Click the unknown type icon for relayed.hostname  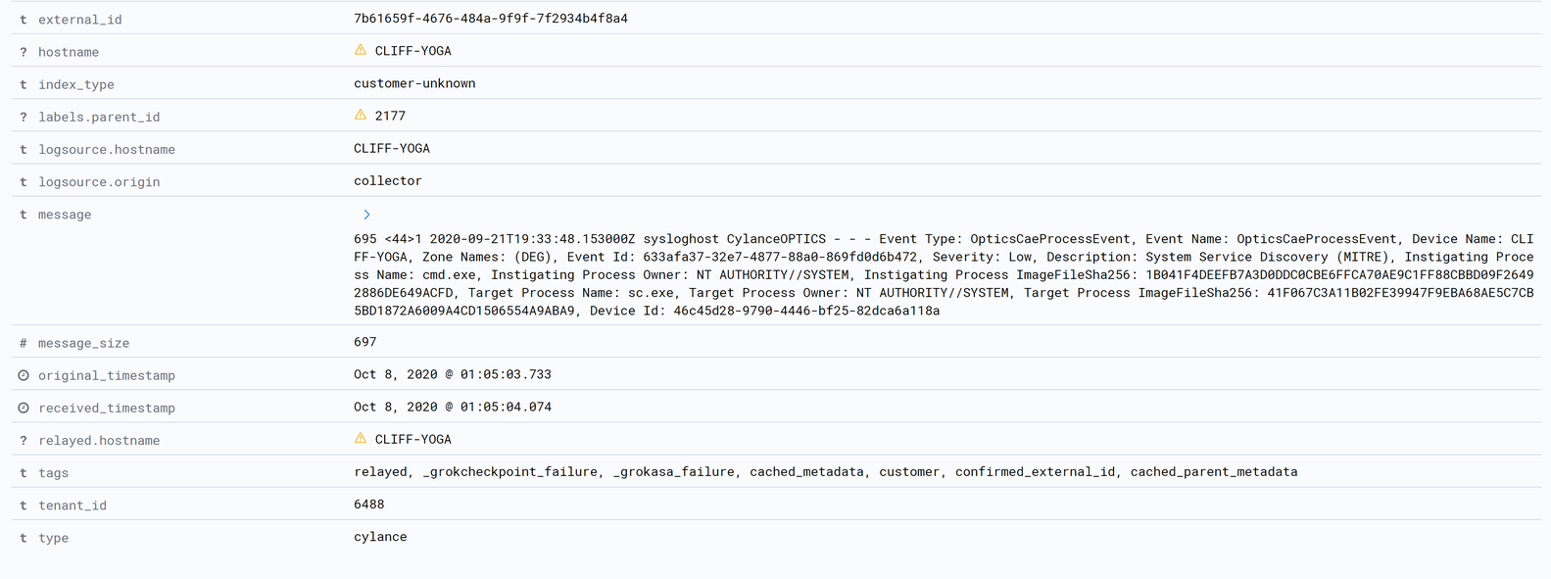[x=24, y=440]
